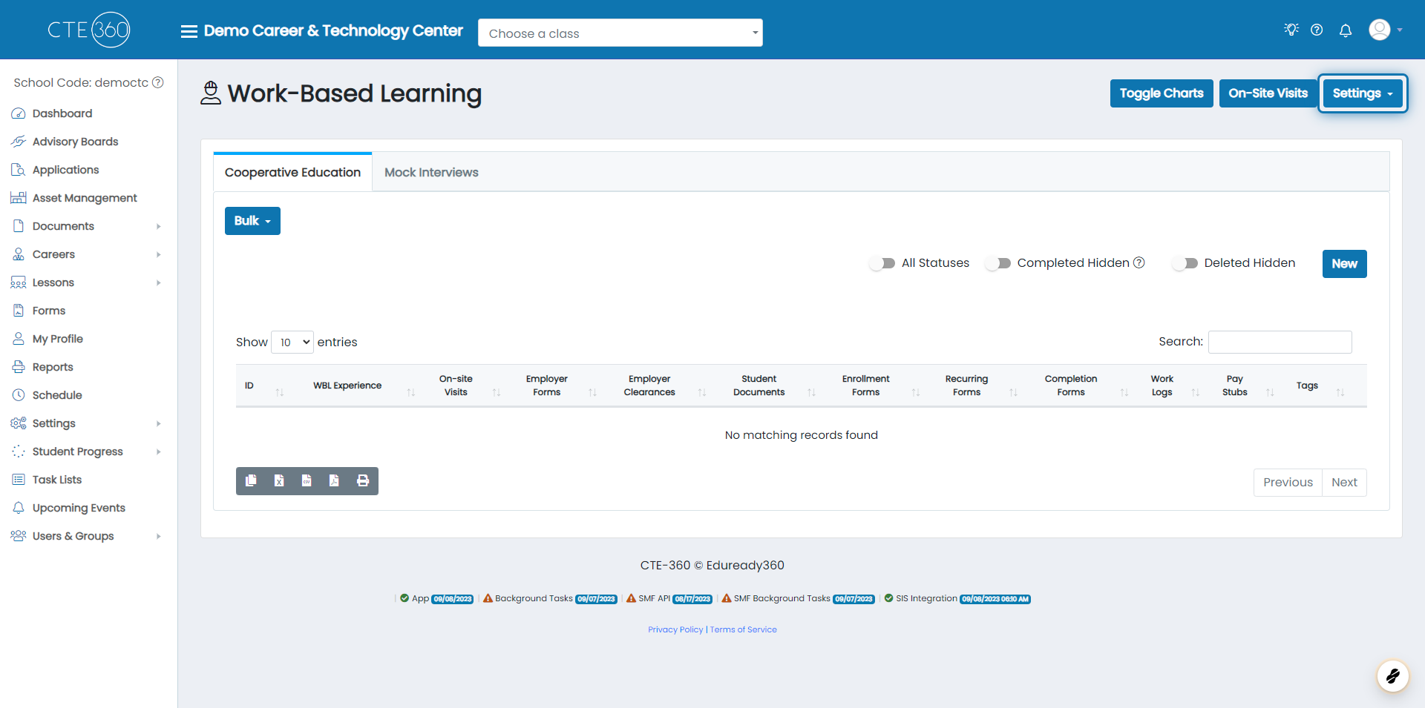Toggle the Deleted Hidden switch
1425x708 pixels.
[1185, 263]
